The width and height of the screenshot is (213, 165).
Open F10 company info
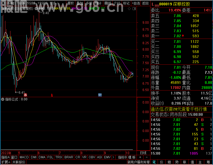click(117, 3)
